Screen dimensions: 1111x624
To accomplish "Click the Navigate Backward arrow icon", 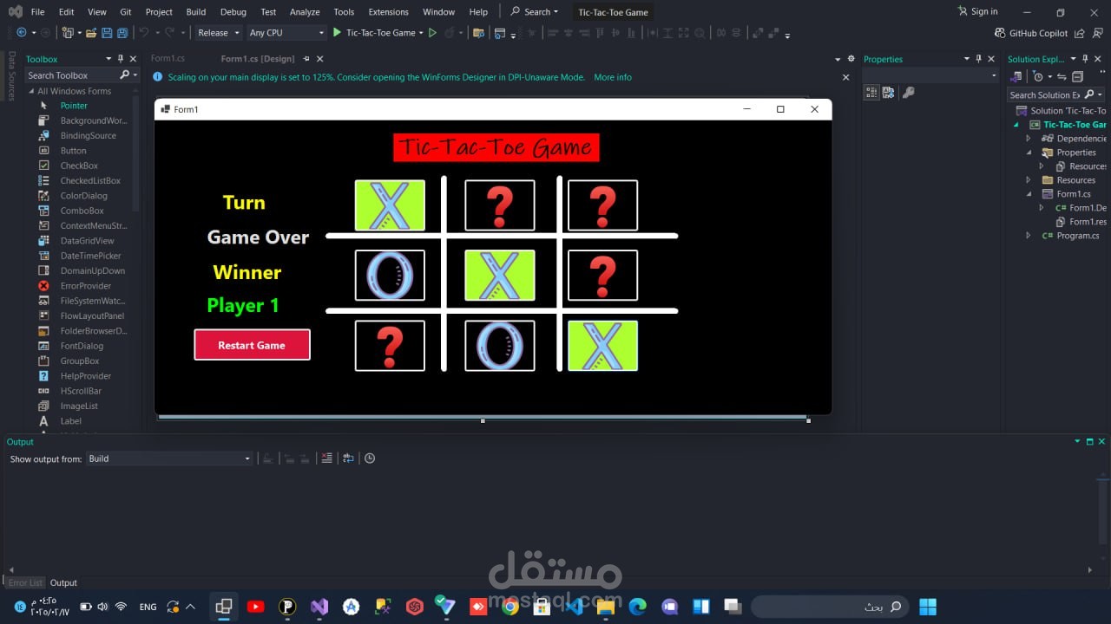I will [22, 33].
